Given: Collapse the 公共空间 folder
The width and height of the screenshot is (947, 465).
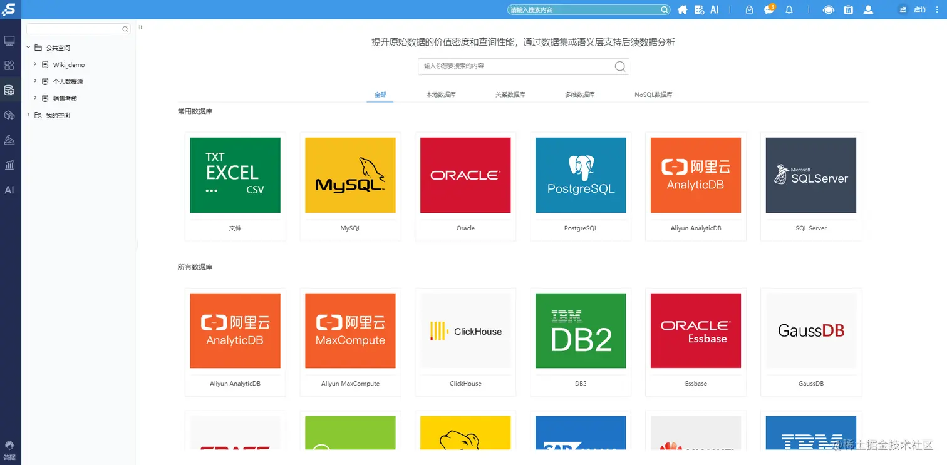Looking at the screenshot, I should (28, 47).
